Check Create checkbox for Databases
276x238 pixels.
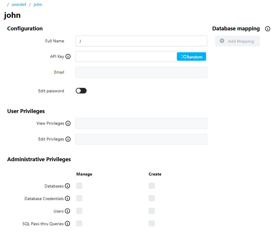(x=152, y=186)
